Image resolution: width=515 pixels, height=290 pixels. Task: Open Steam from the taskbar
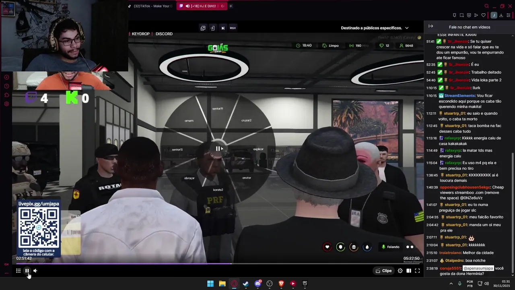point(246,284)
